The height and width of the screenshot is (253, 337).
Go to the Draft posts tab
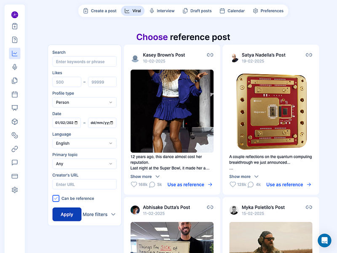[x=197, y=11]
